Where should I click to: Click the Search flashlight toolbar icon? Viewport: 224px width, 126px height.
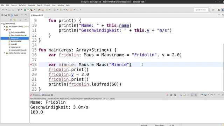[x=47, y=10]
